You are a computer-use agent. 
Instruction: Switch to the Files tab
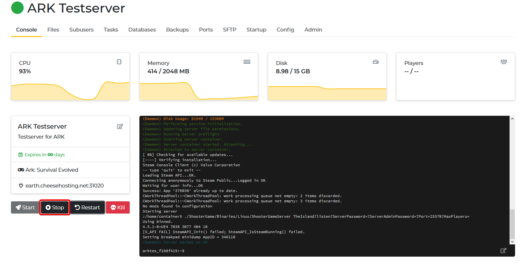(x=53, y=30)
